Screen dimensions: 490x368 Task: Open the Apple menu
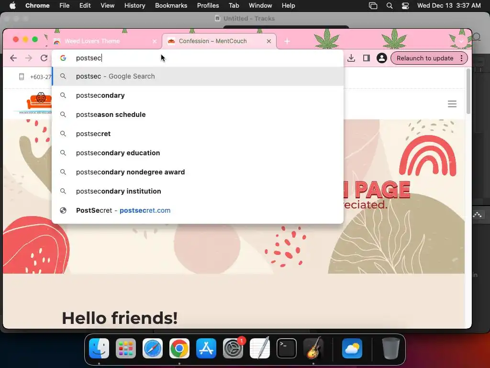click(12, 6)
